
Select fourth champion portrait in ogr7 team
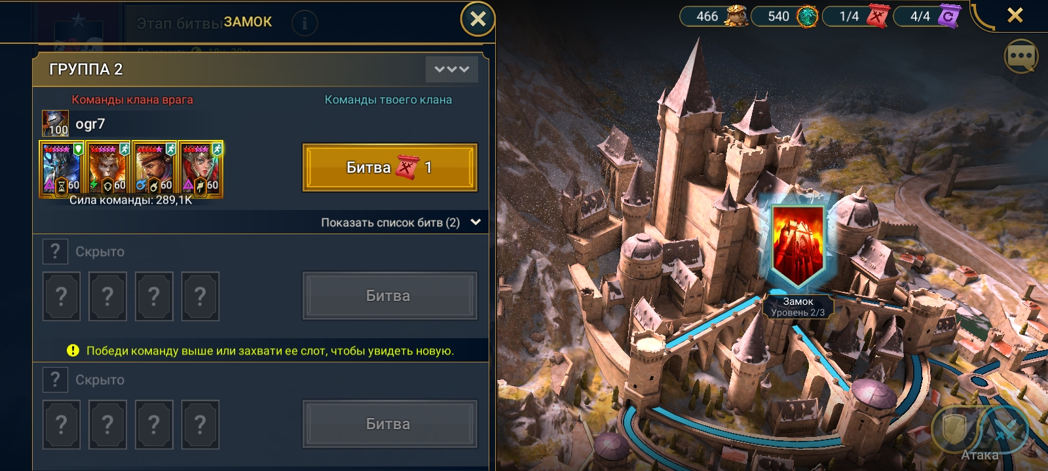click(201, 169)
